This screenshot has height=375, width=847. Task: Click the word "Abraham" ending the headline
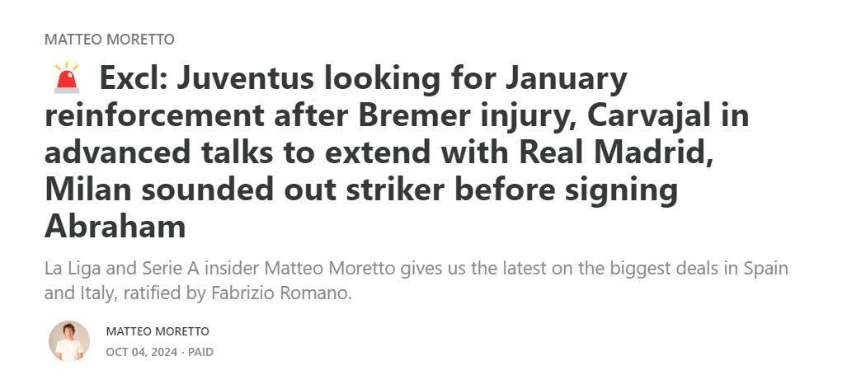point(115,226)
